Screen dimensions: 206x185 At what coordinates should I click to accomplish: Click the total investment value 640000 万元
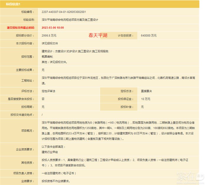pyautogui.click(x=149, y=35)
